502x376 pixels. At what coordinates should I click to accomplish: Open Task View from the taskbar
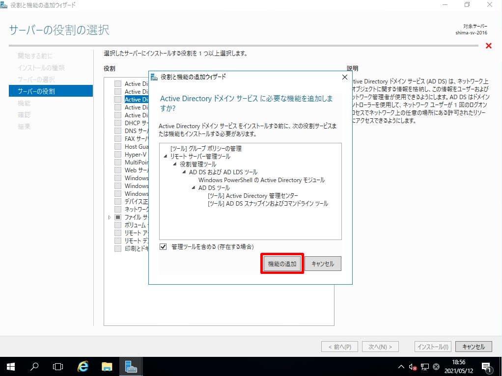click(58, 367)
